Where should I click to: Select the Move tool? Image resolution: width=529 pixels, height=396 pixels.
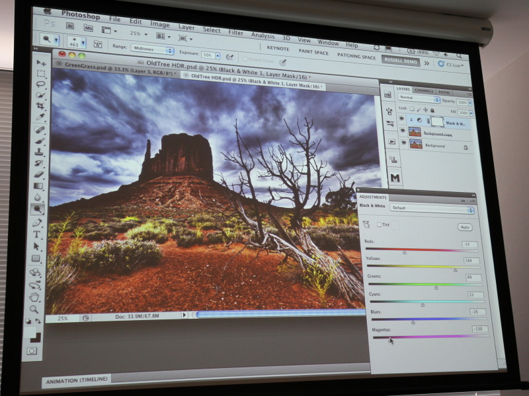tap(41, 63)
